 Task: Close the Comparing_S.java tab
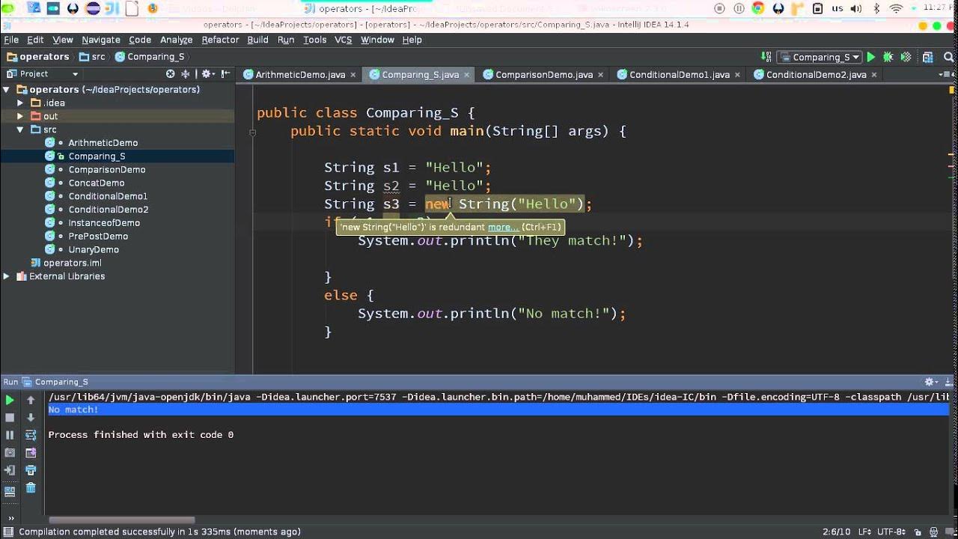[x=467, y=75]
